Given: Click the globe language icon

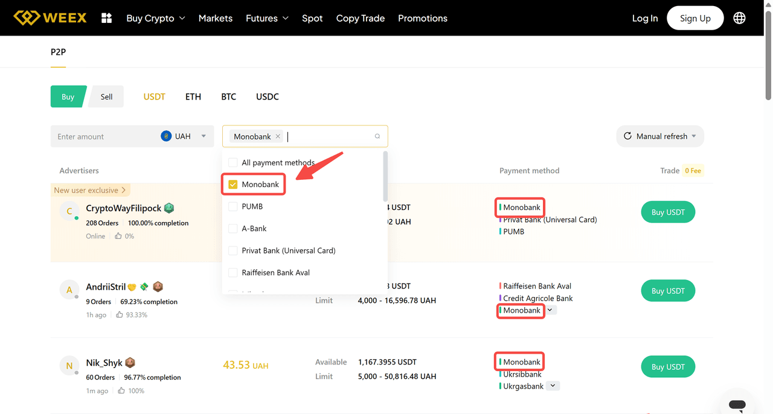Looking at the screenshot, I should pyautogui.click(x=739, y=18).
